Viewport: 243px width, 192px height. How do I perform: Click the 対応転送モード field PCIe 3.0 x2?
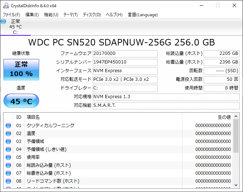coord(125,80)
